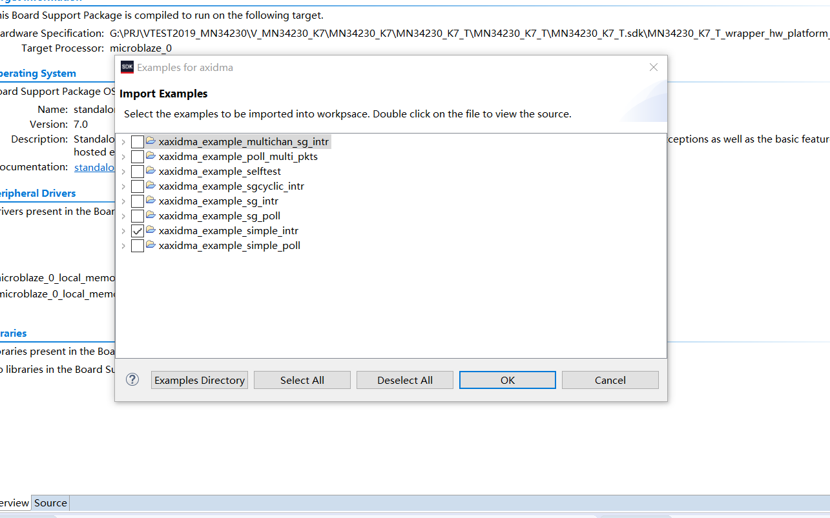830x518 pixels.
Task: Expand the xaxidma_example_poll_multi_pkts tree node
Action: point(123,156)
